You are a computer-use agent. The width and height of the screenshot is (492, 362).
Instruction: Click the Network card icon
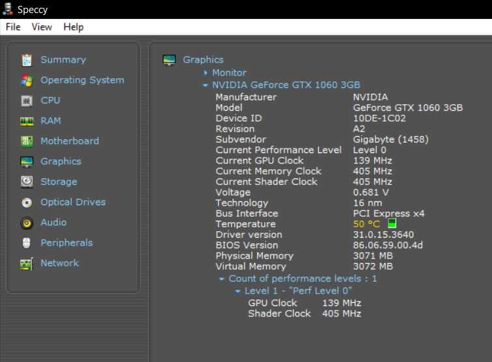27,264
